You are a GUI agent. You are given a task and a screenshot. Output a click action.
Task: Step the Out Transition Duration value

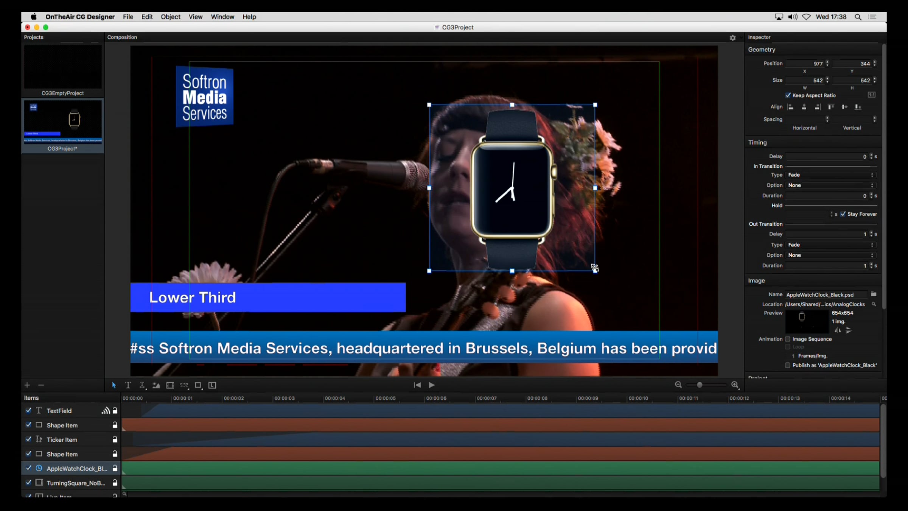point(871,266)
